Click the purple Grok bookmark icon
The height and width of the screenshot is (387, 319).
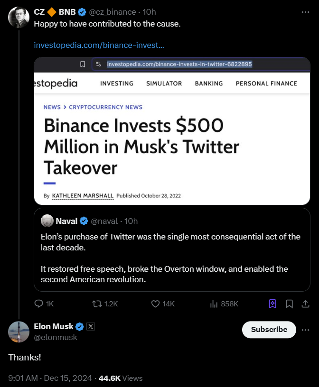click(272, 304)
